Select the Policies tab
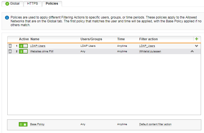204x133 pixels. click(x=52, y=4)
